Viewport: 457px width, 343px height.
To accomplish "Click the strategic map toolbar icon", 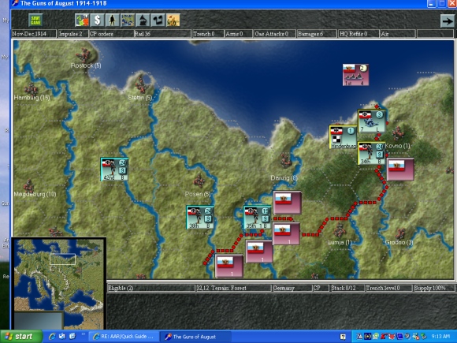I will pyautogui.click(x=128, y=21).
